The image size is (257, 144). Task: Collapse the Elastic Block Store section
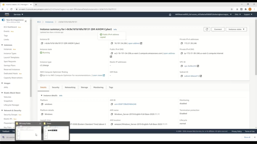point(2,93)
